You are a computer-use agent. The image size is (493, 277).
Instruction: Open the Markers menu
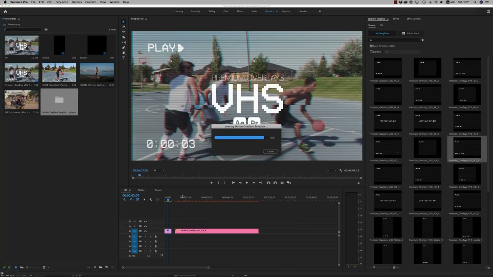coord(77,2)
